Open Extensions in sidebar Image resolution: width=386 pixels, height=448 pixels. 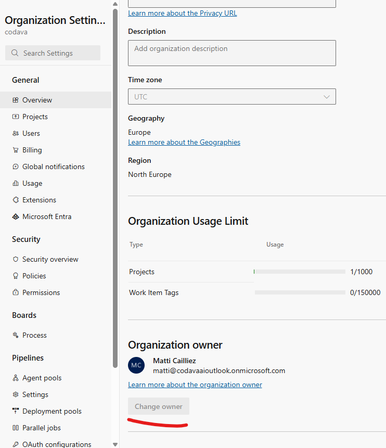(x=56, y=200)
